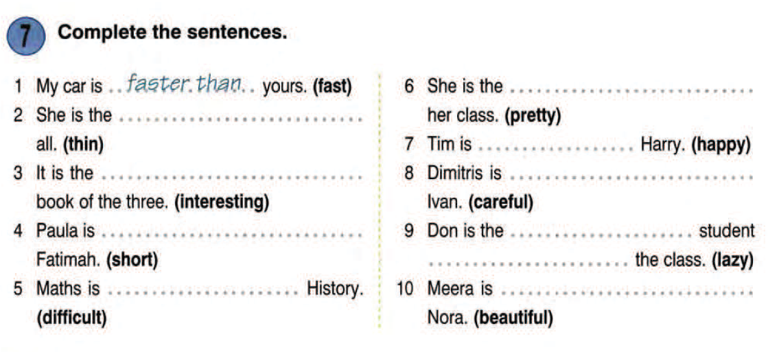Select the handwritten answer "faster than"
The width and height of the screenshot is (779, 352).
click(185, 85)
